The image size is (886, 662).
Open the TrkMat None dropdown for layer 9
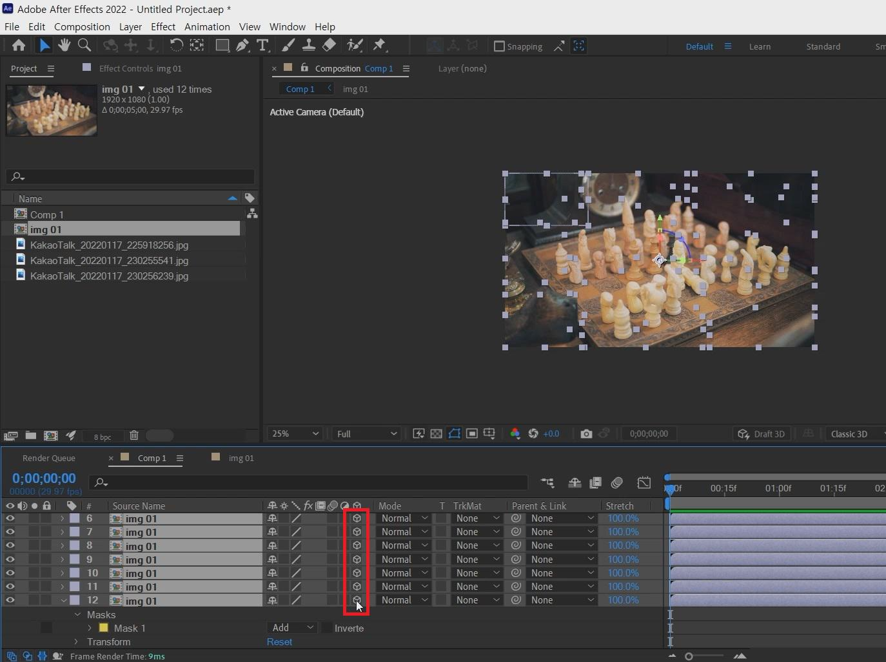click(477, 559)
